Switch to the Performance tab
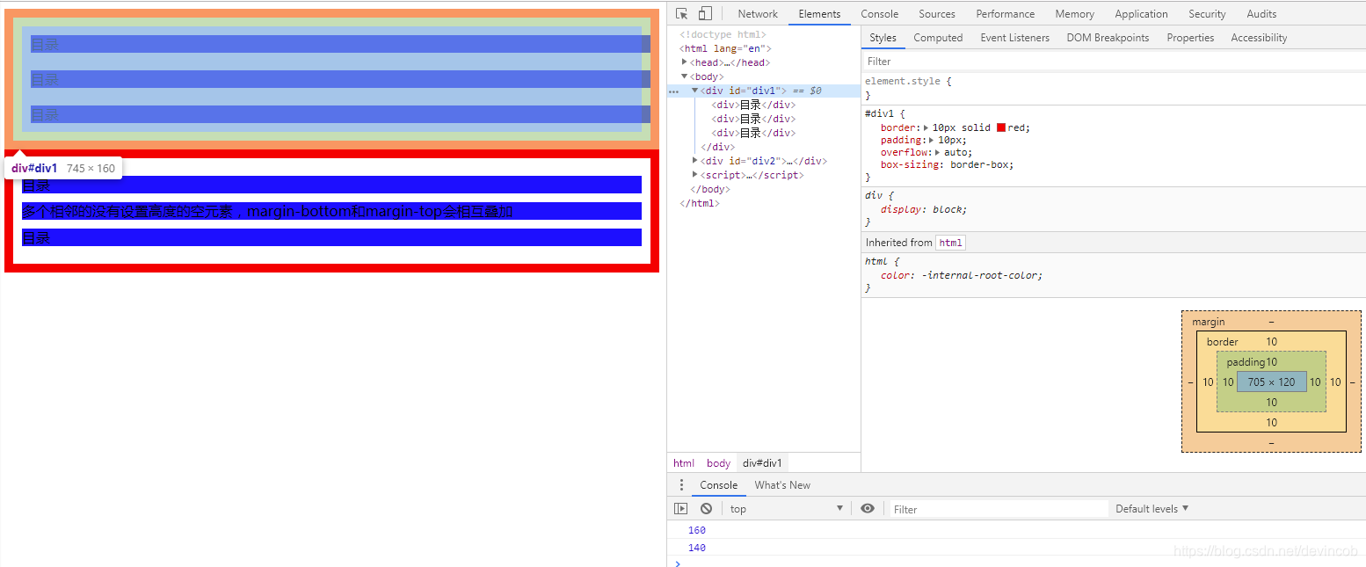 tap(1005, 14)
